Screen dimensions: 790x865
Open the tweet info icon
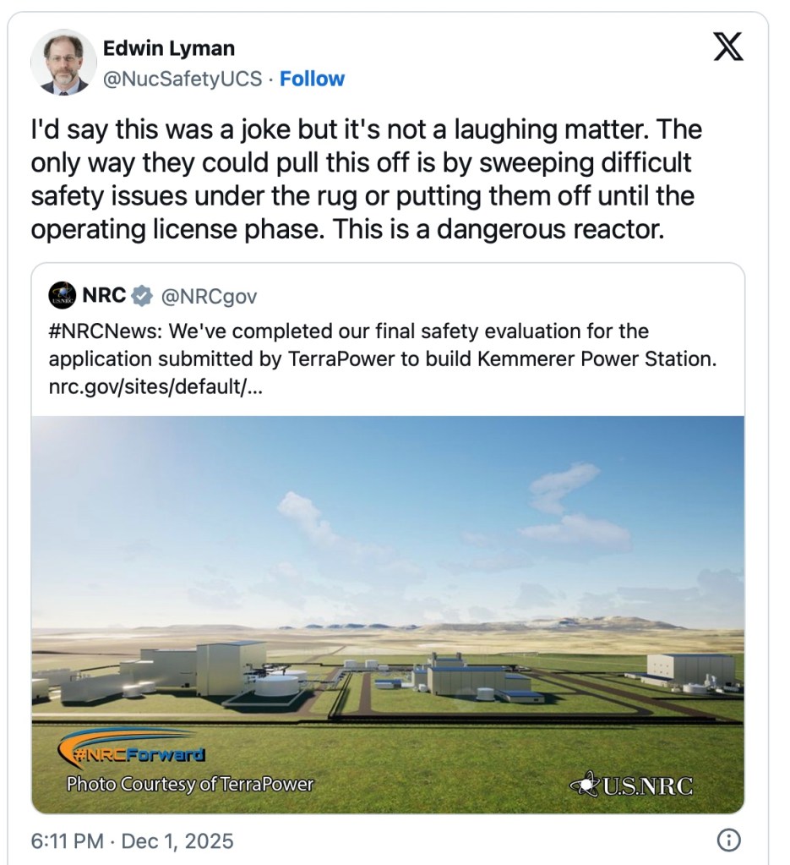click(x=728, y=840)
